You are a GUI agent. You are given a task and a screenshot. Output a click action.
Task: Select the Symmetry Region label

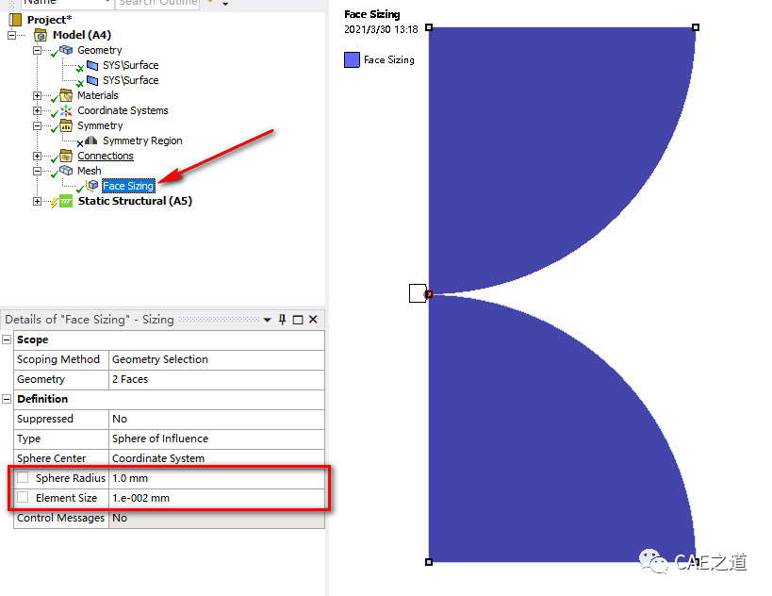point(142,141)
